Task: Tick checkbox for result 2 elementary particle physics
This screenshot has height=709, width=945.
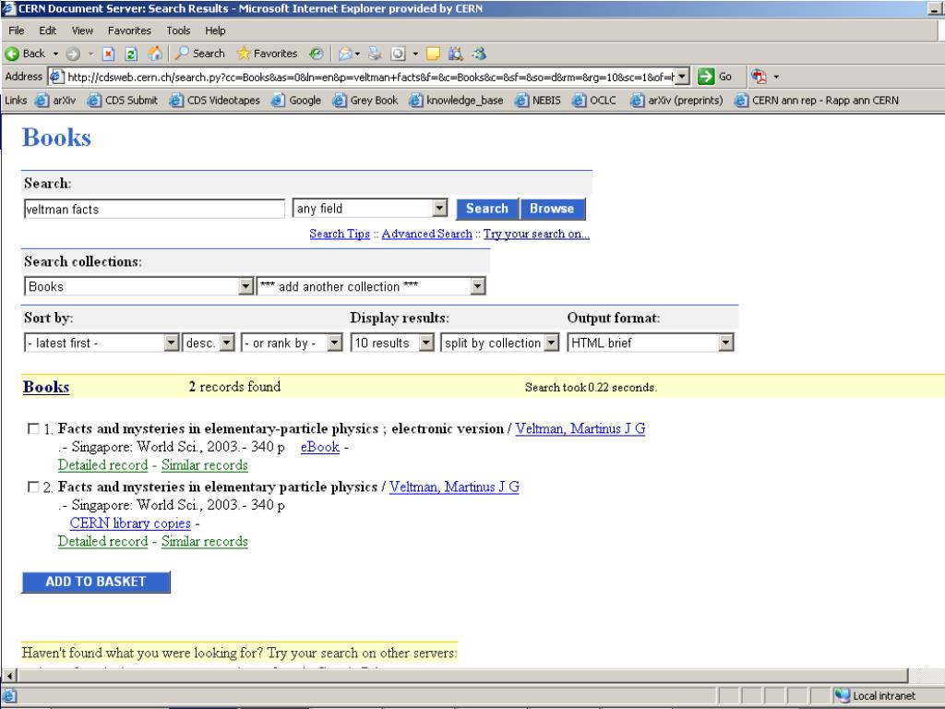Action: [x=33, y=487]
